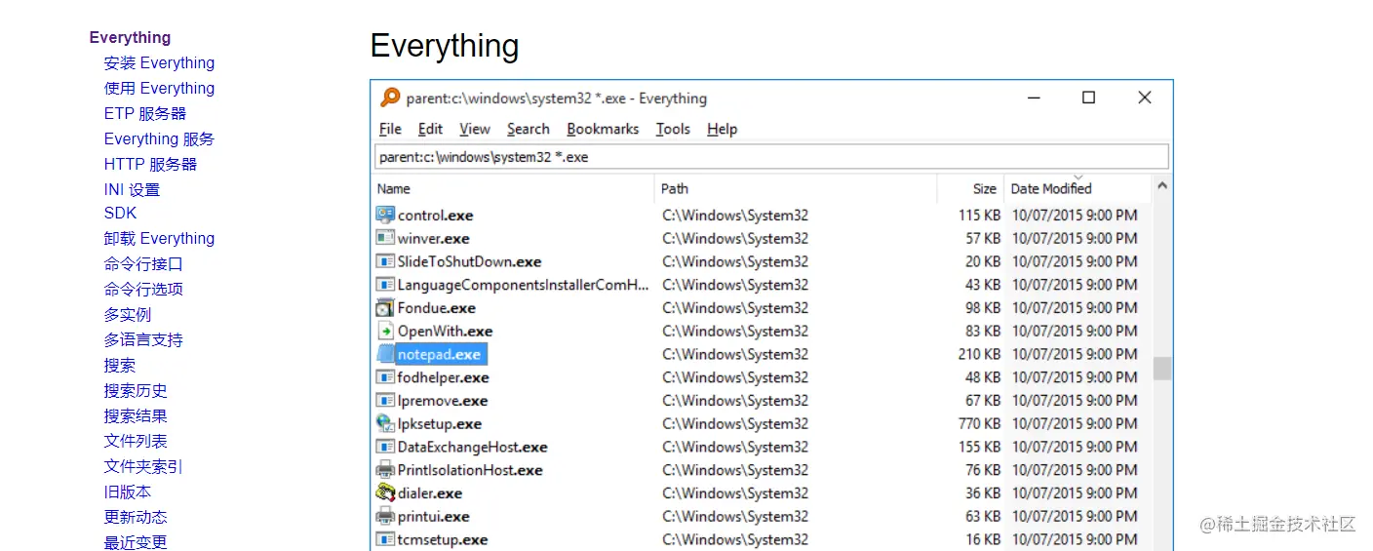Click the Everything magnifier icon in title bar

390,98
